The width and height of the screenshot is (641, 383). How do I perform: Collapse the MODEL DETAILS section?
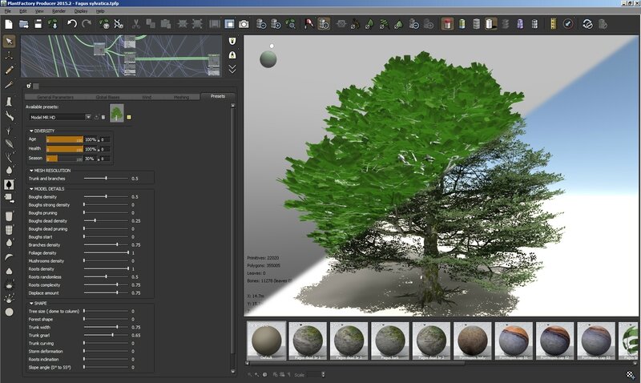coord(30,189)
